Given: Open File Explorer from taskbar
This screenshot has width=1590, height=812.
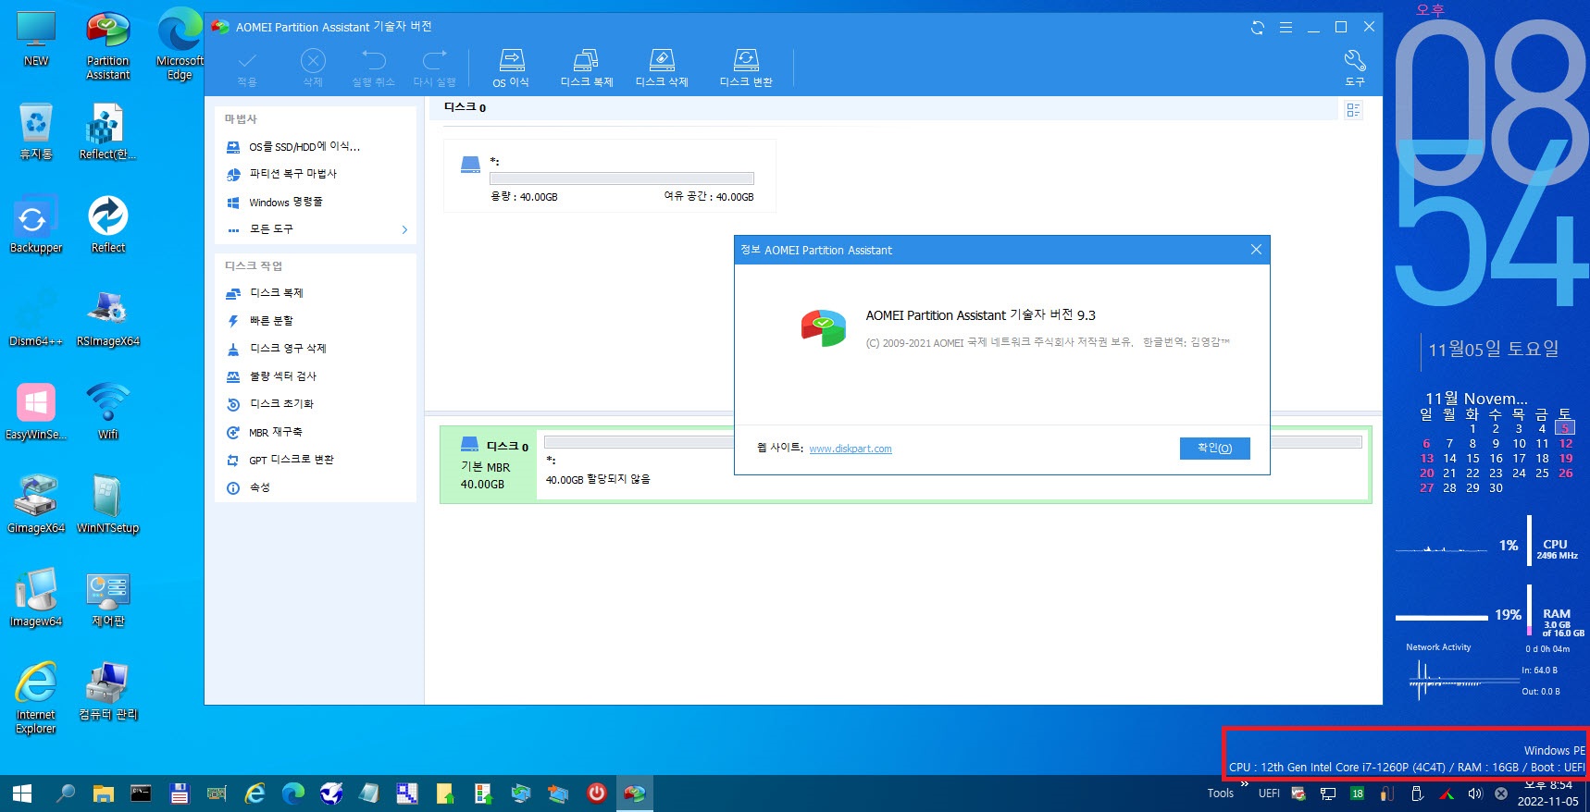Looking at the screenshot, I should (103, 794).
